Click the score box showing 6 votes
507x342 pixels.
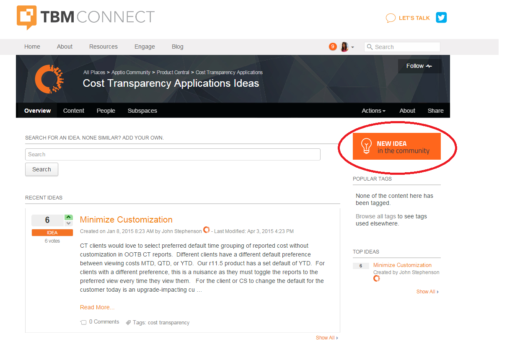(x=47, y=220)
